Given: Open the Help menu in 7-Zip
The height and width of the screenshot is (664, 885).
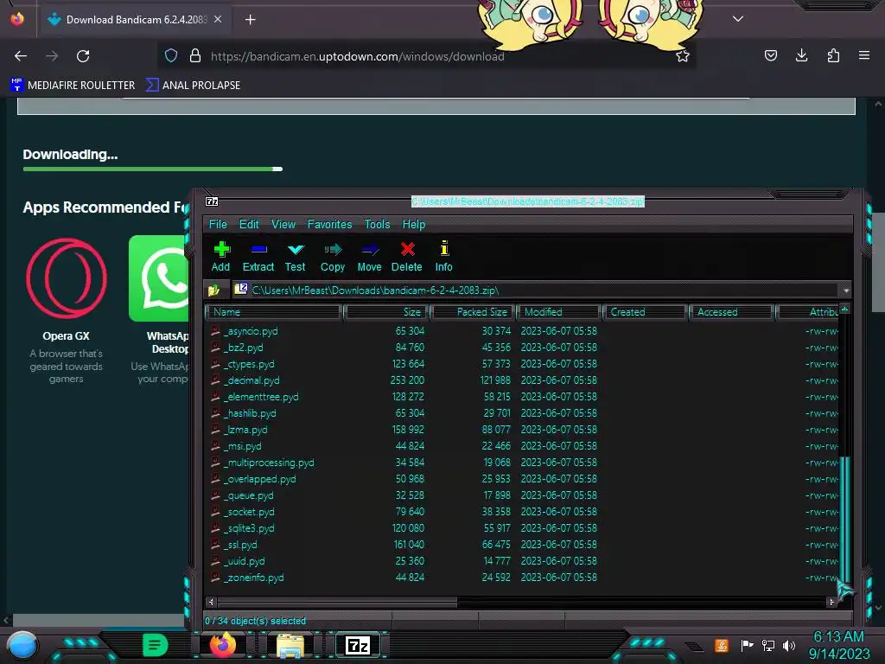Looking at the screenshot, I should pos(414,224).
